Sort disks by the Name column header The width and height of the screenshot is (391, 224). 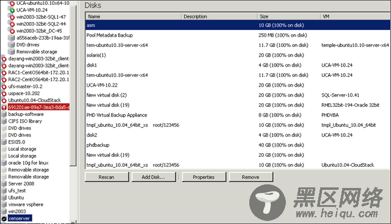pos(133,16)
